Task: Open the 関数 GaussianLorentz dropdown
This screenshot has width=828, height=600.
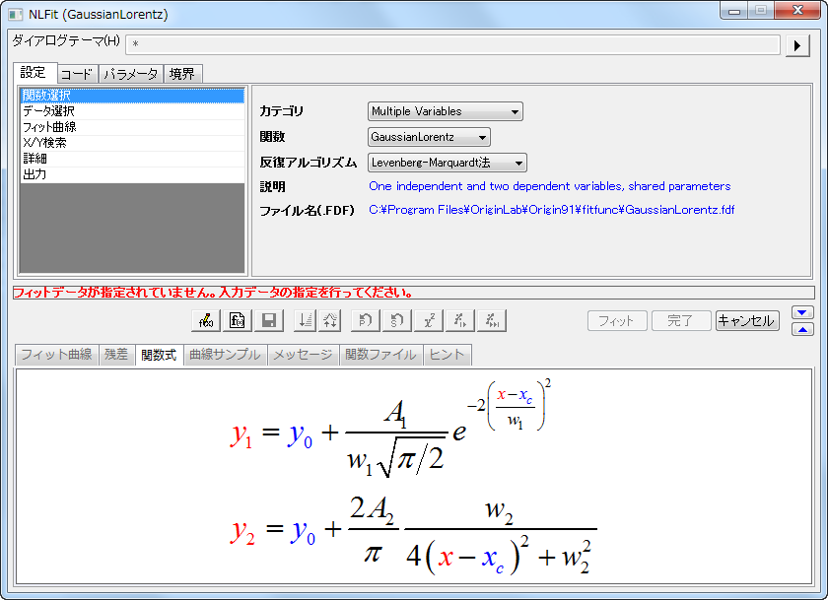Action: tap(429, 137)
